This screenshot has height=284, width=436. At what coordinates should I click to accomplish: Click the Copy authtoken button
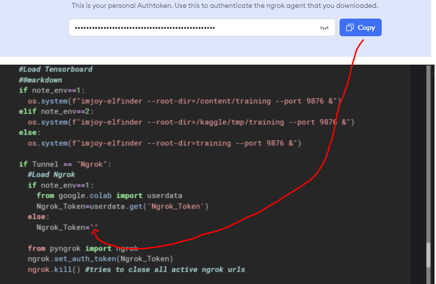coord(360,27)
